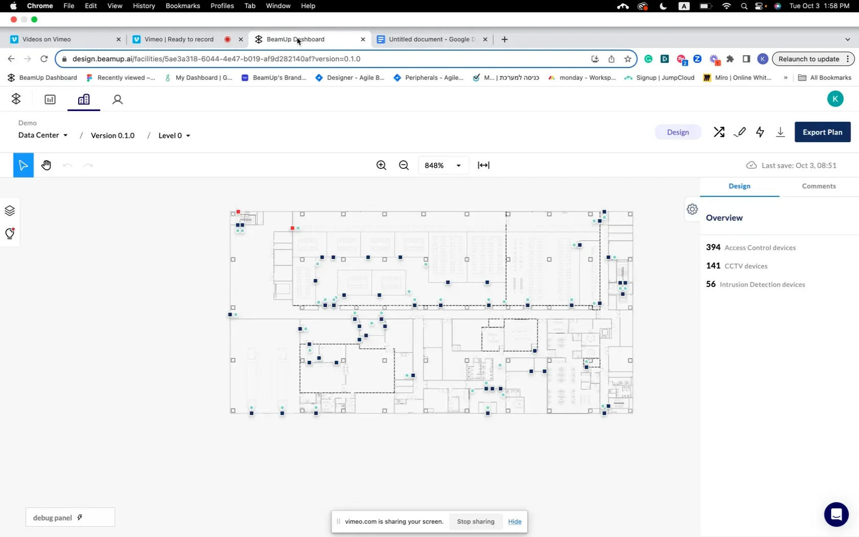Toggle the bookmark star in the address bar
The height and width of the screenshot is (537, 859).
pos(627,59)
